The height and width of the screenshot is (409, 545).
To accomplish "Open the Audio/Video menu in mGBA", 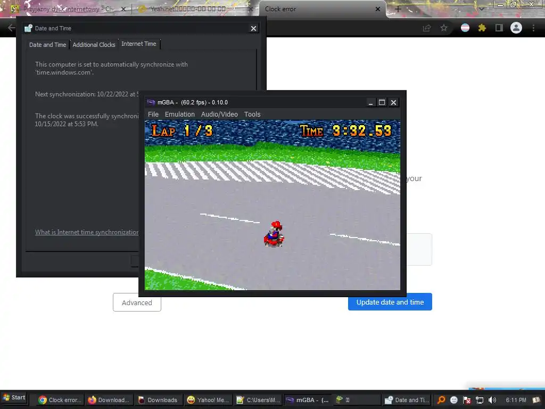I will [219, 114].
